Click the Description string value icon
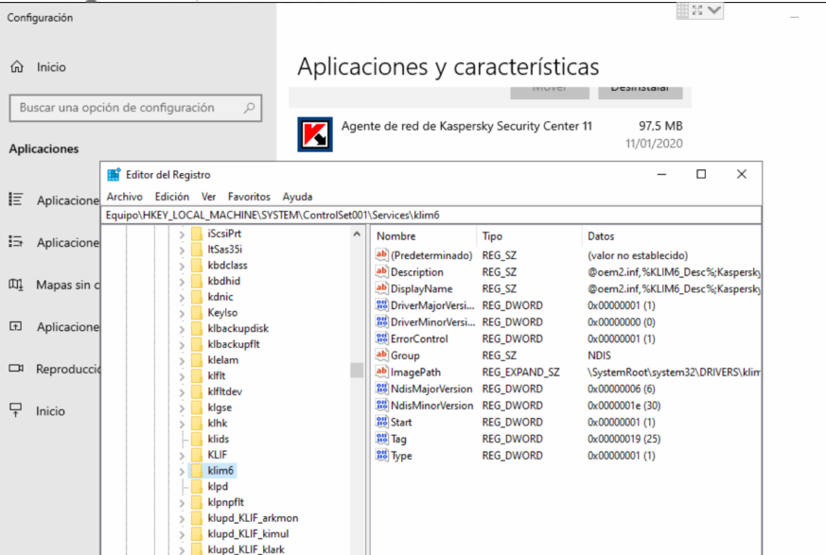The width and height of the screenshot is (826, 555). pos(381,271)
